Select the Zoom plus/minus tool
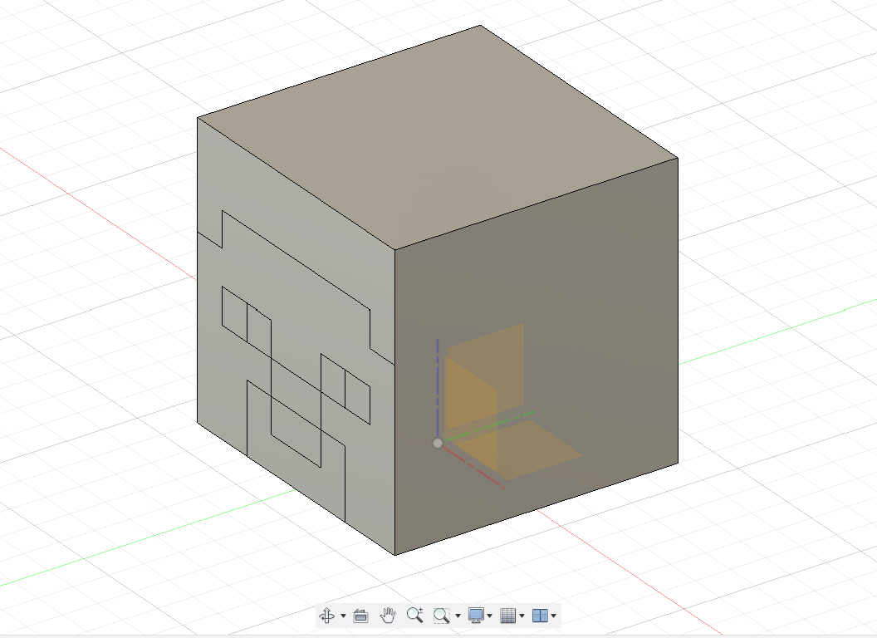The image size is (877, 638). coord(415,616)
